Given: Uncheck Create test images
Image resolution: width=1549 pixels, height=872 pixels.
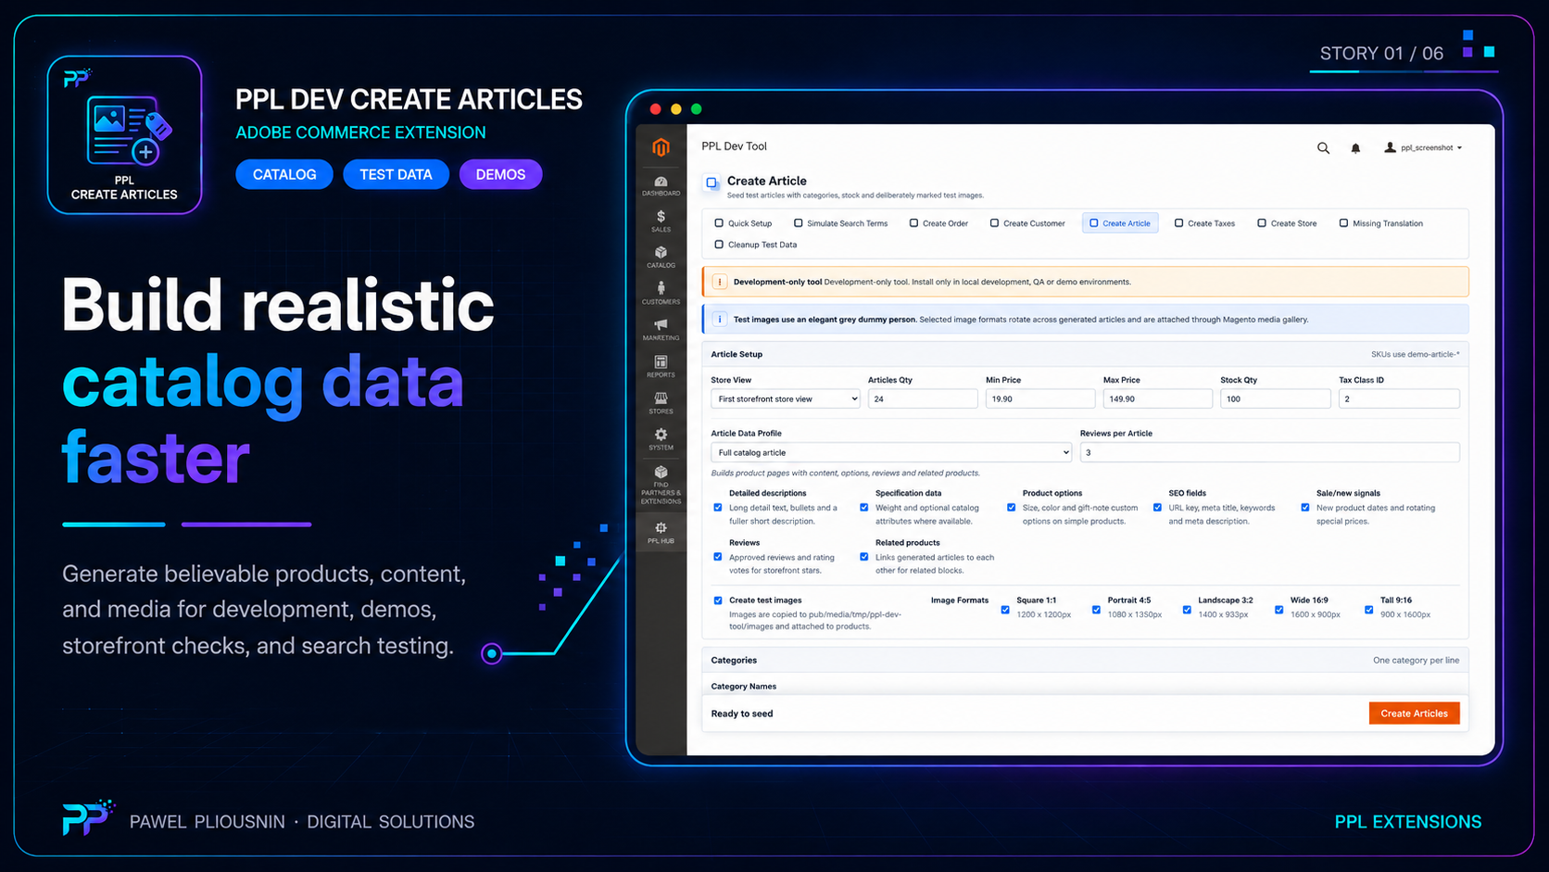Looking at the screenshot, I should pos(718,600).
